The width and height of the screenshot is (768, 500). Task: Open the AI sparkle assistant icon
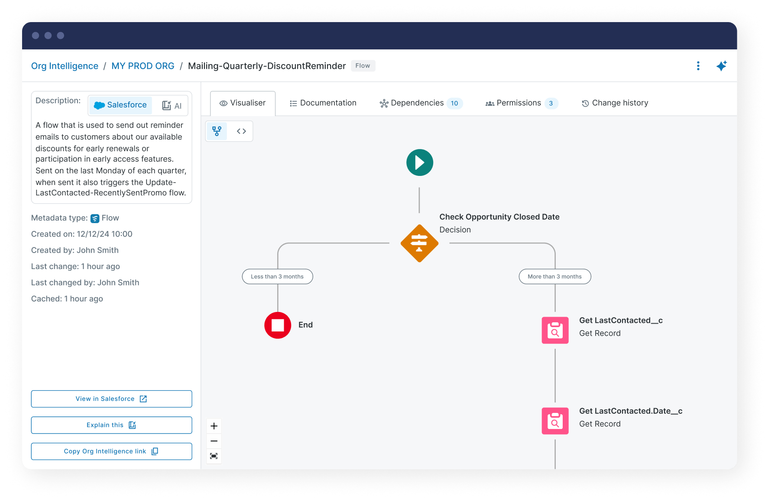[721, 66]
